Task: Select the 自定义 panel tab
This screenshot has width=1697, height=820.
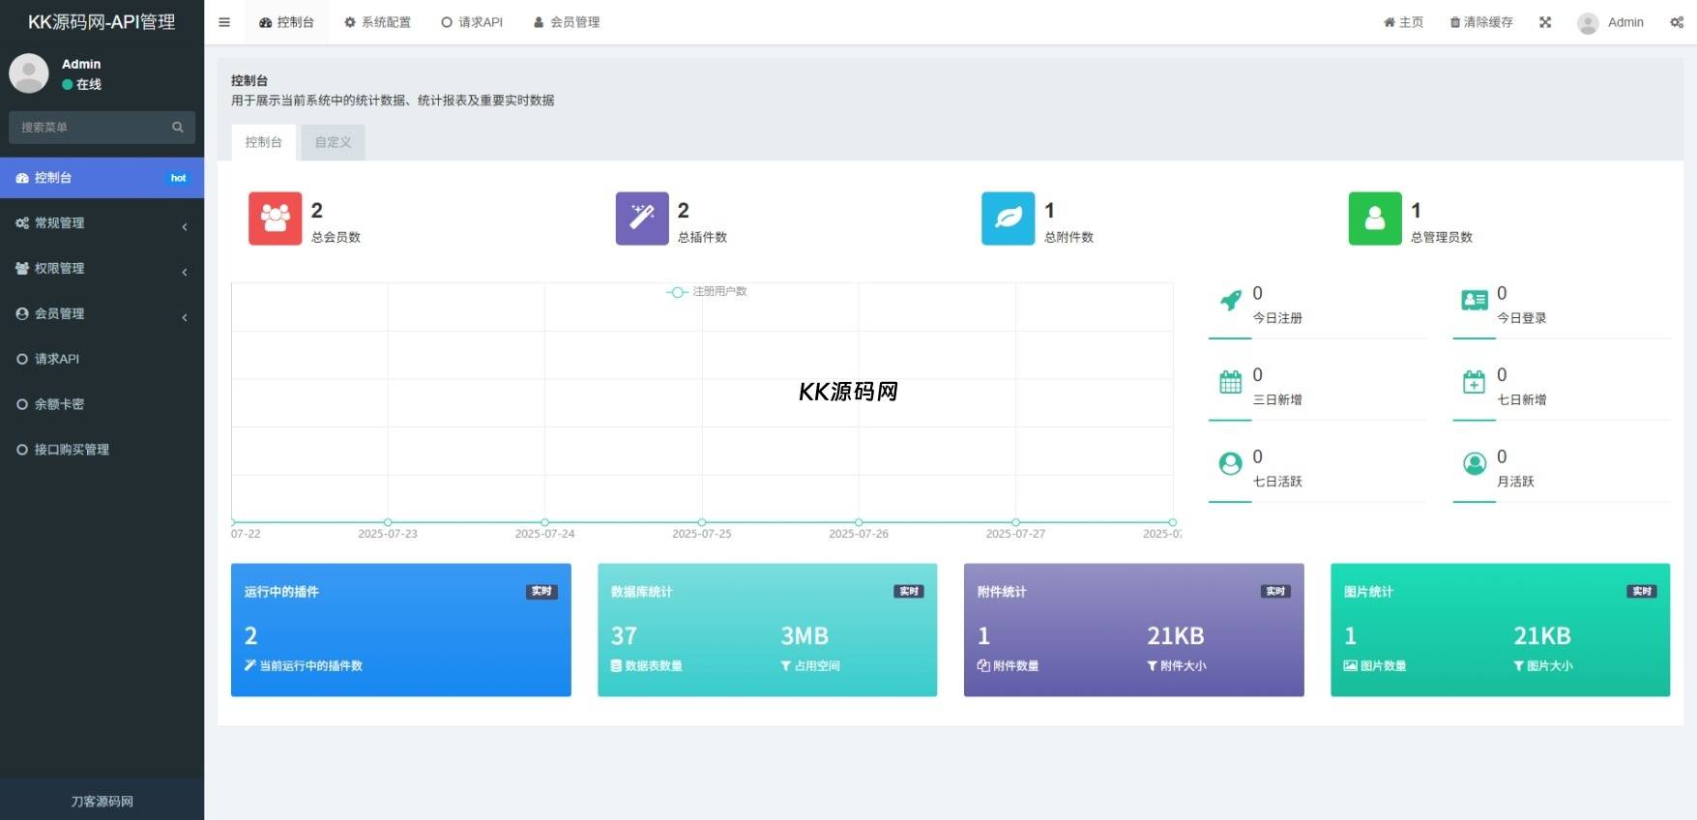Action: point(333,142)
